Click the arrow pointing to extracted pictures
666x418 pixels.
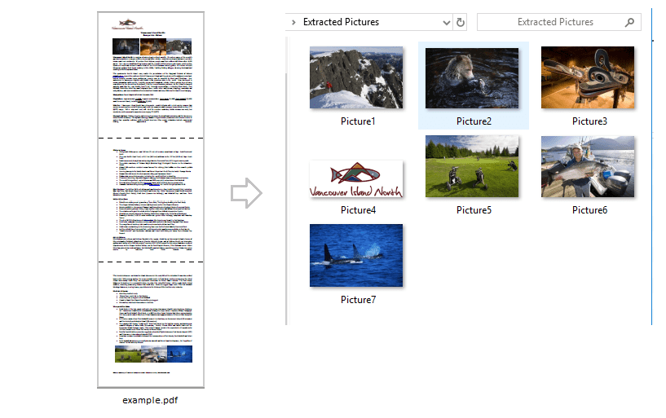245,194
